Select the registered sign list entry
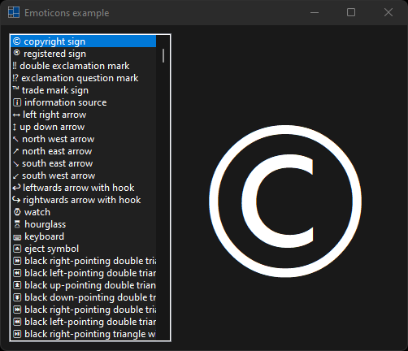Viewport: 408px width, 351px height. [84, 54]
